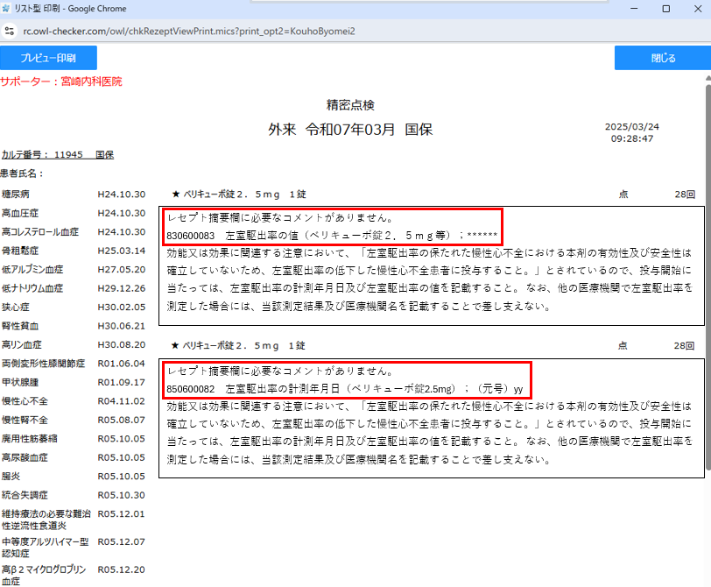Click the vertical page scrollbar
This screenshot has width=711, height=587.
(707, 277)
